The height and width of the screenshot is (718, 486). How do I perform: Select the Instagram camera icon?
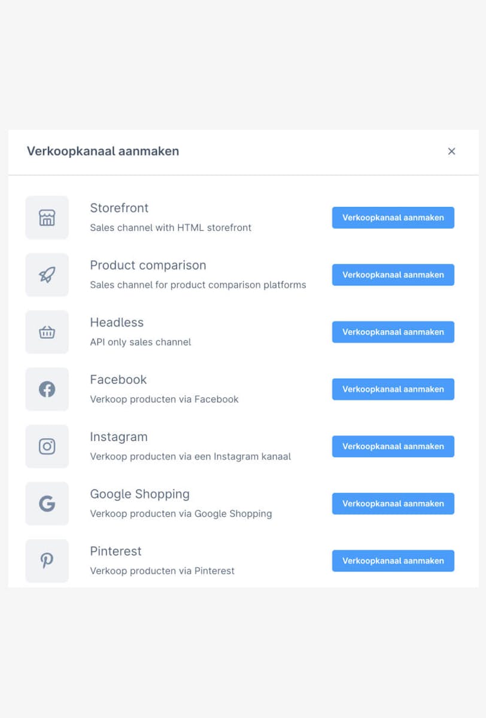[x=47, y=446]
